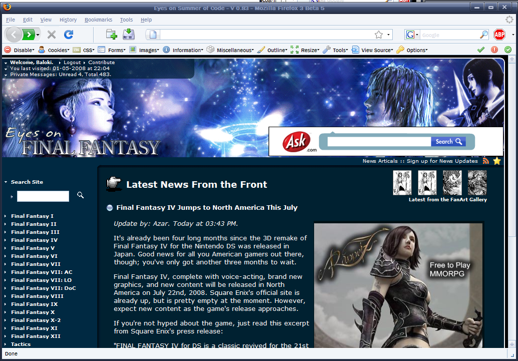This screenshot has width=518, height=361.
Task: Click the Logout link
Action: point(72,63)
